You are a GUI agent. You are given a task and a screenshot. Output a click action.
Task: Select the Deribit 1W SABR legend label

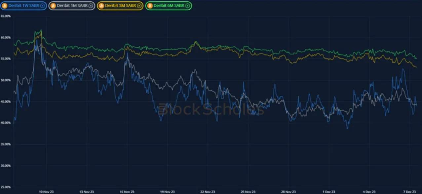click(24, 6)
